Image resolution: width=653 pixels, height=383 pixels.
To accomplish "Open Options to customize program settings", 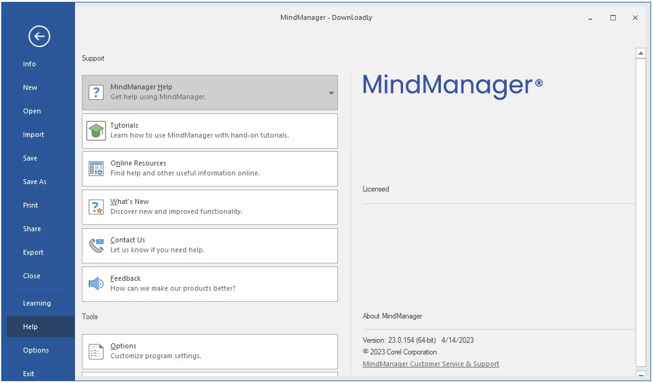I will pos(210,351).
